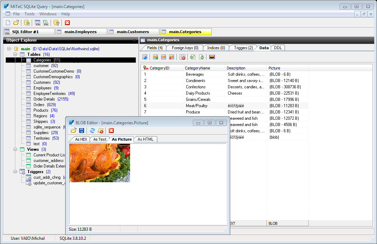The width and height of the screenshot is (377, 244).
Task: Refresh the BLOB Editor content
Action: [x=92, y=131]
